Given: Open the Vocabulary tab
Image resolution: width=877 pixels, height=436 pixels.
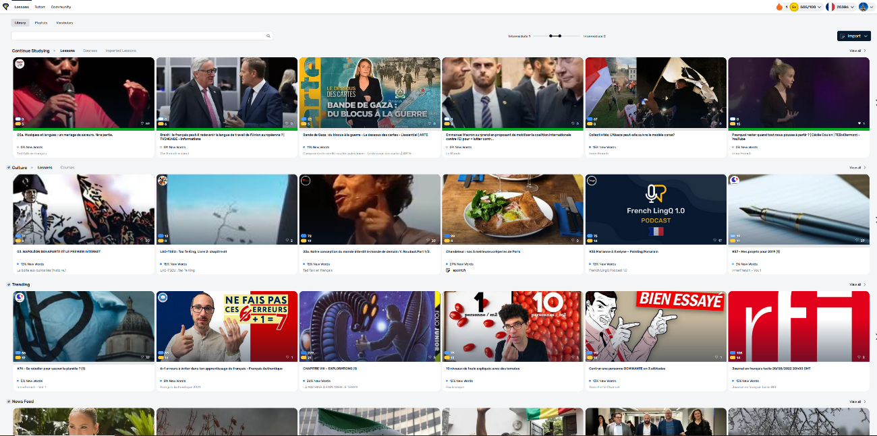Looking at the screenshot, I should tap(65, 23).
